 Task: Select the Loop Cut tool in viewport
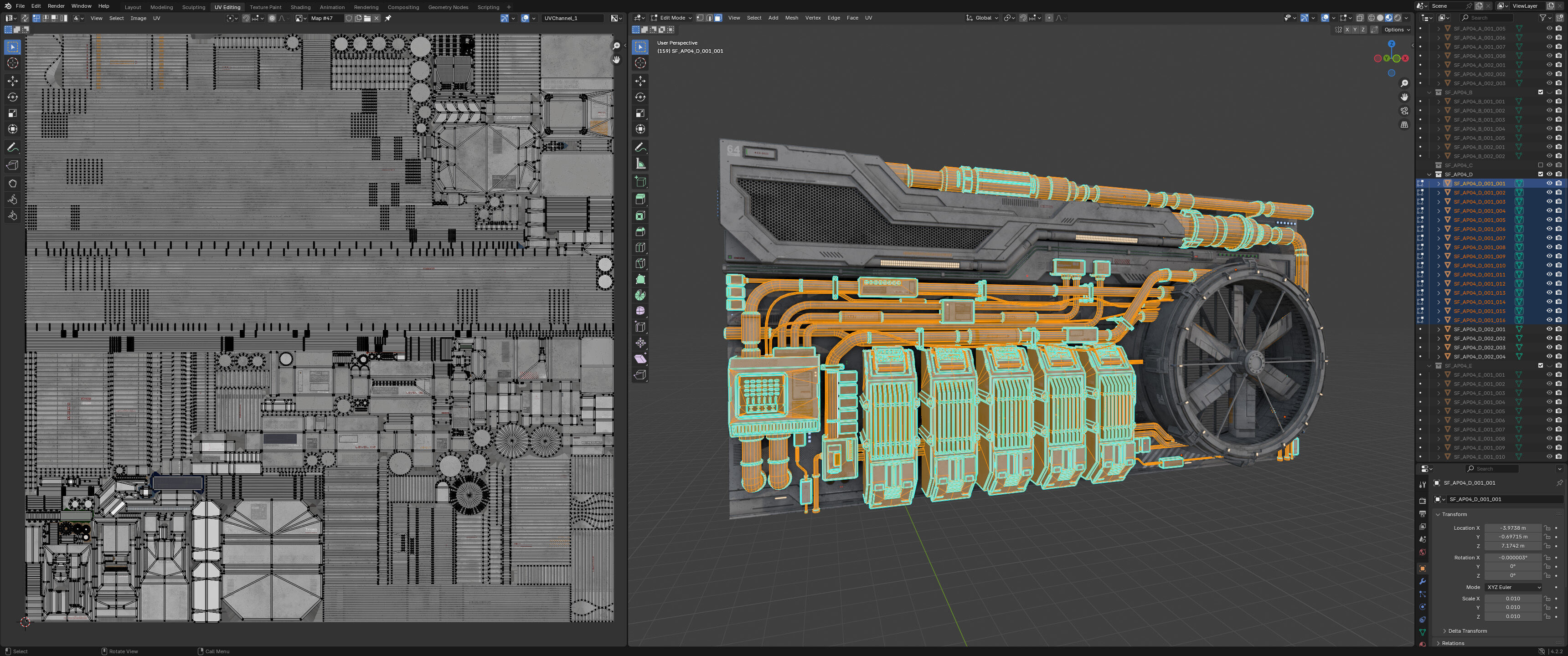640,248
